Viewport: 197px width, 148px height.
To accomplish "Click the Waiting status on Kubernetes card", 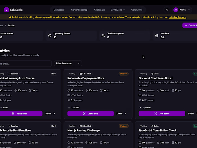I will [72, 74].
